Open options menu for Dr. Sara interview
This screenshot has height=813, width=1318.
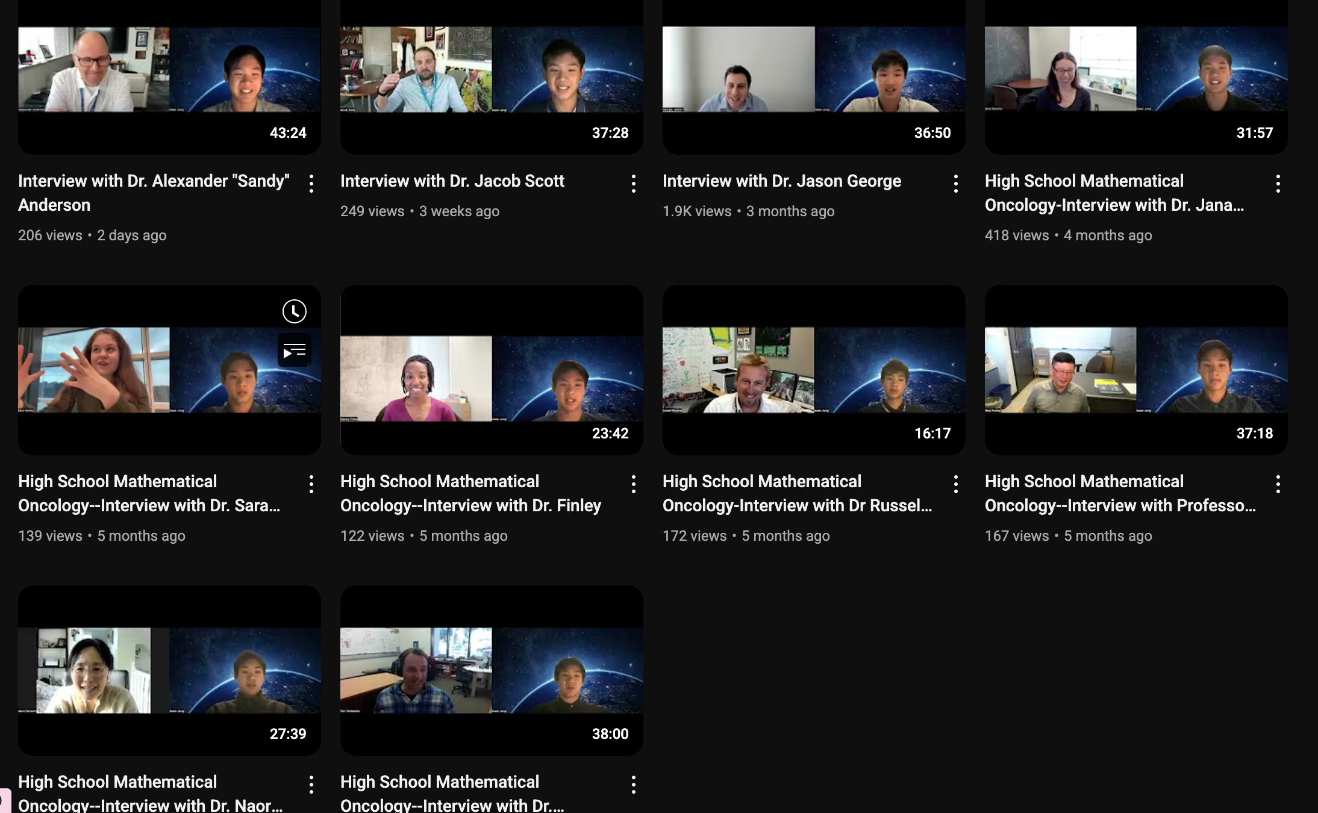pyautogui.click(x=311, y=484)
